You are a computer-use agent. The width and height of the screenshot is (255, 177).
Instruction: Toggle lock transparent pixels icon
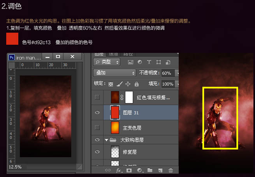[111, 84]
